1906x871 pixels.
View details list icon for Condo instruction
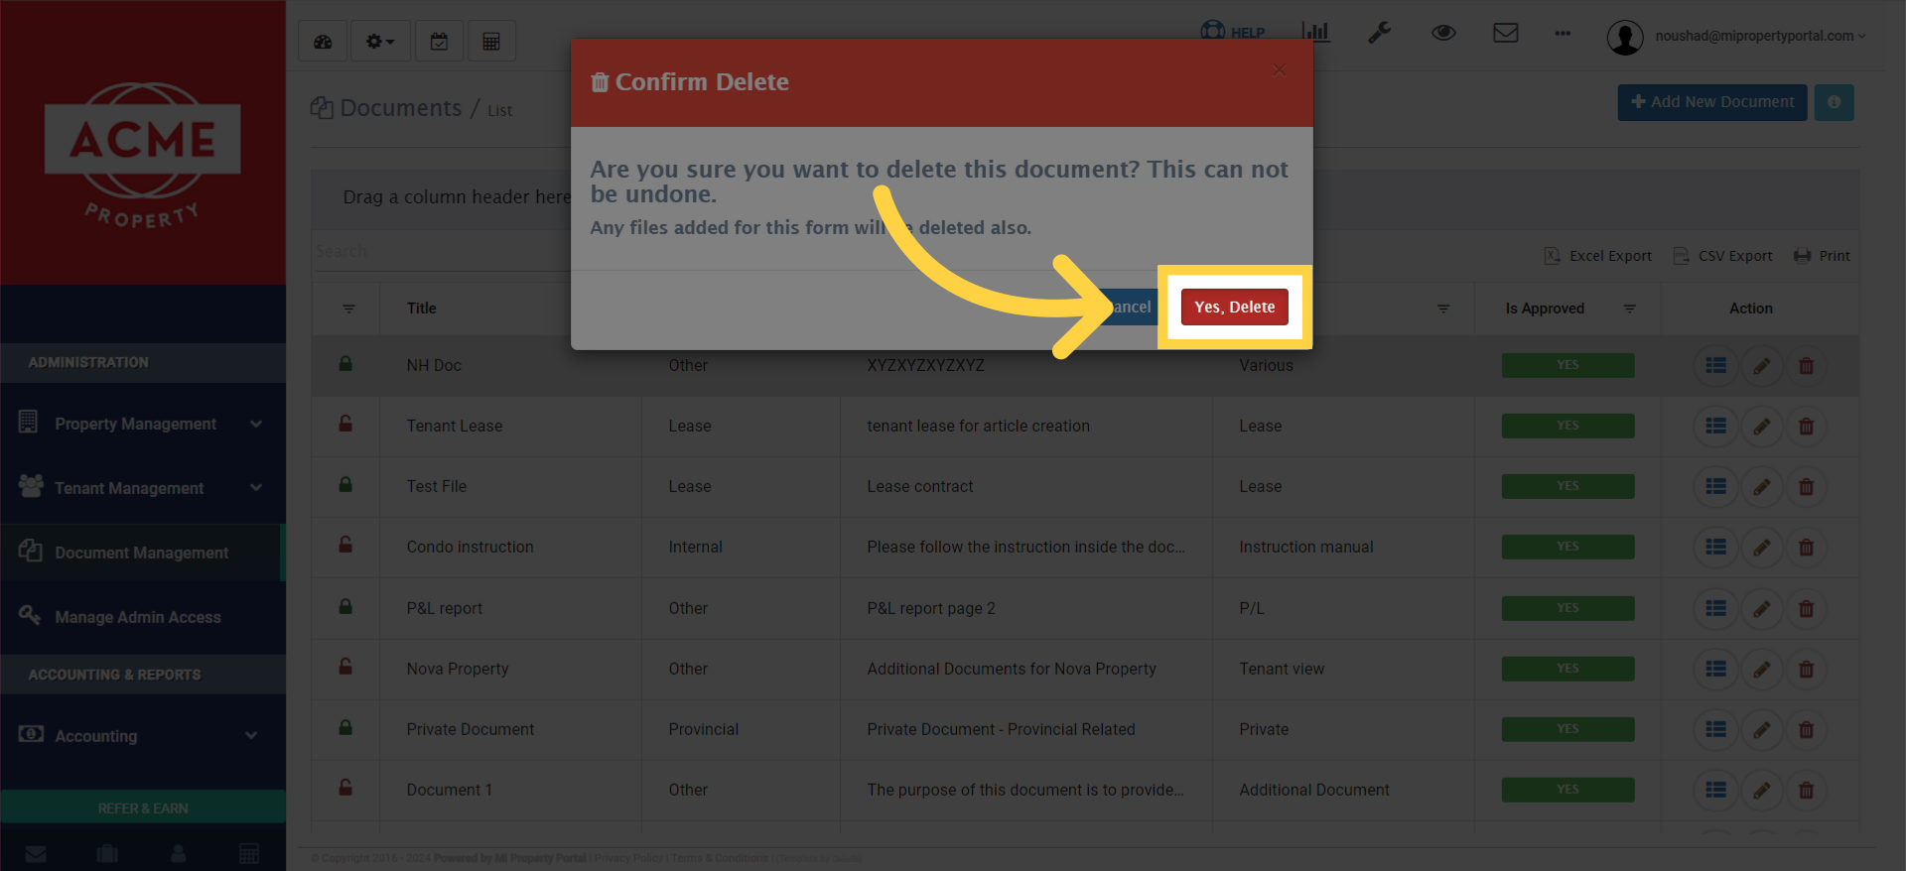coord(1715,547)
